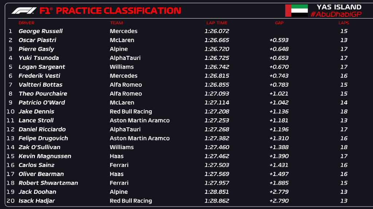
Task: Click the F1 logo
Action: [24, 11]
